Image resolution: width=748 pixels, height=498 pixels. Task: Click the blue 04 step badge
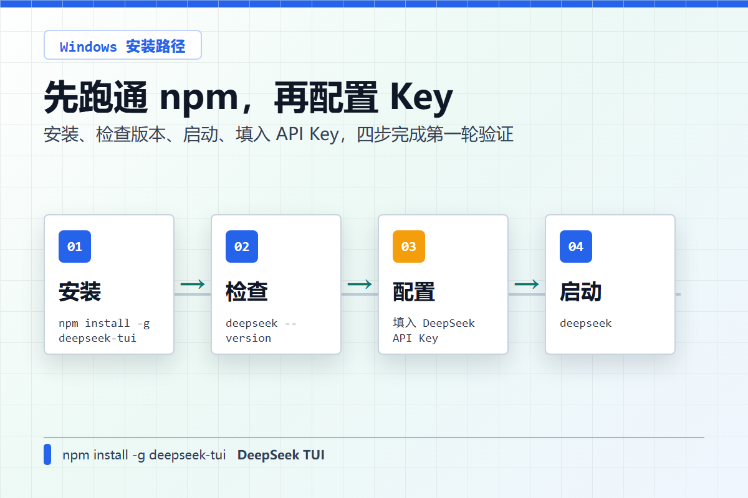(576, 247)
